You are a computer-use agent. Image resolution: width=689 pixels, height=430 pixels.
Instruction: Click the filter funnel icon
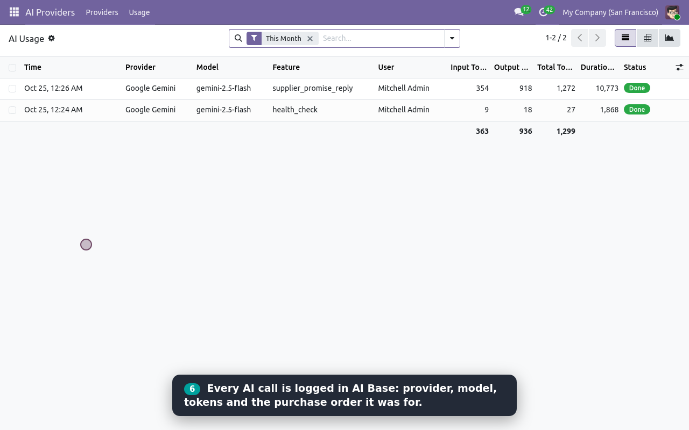point(254,38)
